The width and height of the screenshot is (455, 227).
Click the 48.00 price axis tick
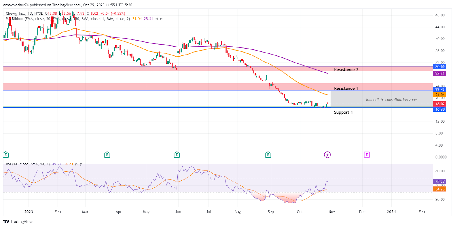click(440, 15)
